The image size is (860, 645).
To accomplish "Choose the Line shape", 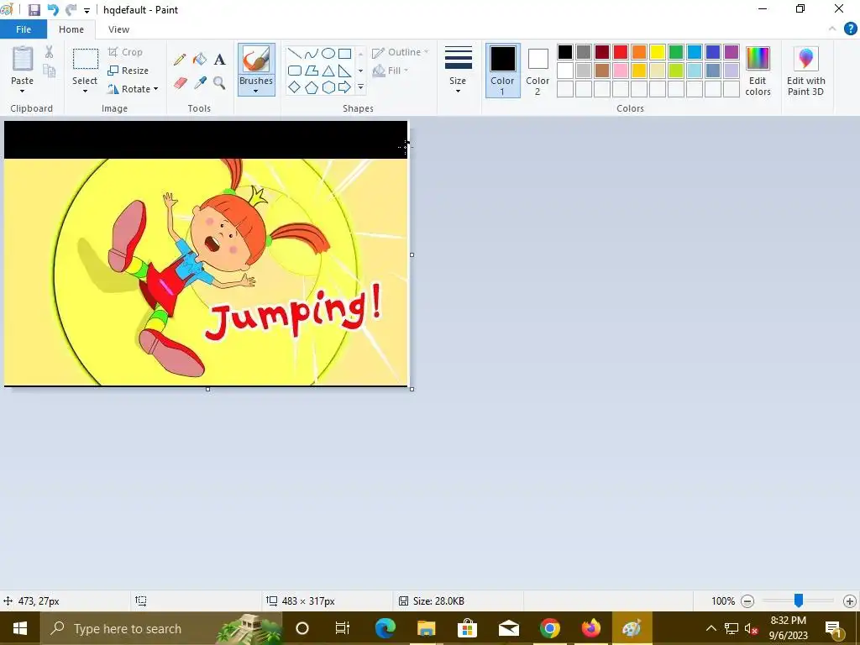I will click(295, 53).
